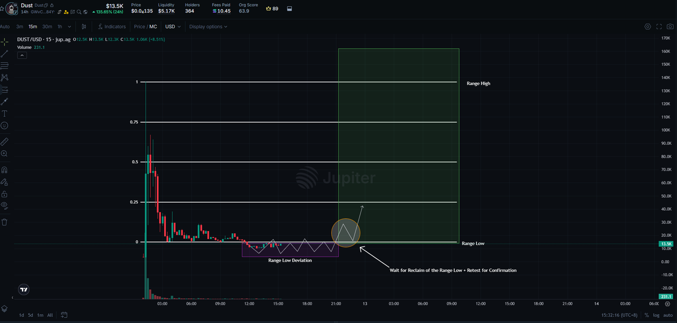Click the Volume 231.1 indicator label
Image resolution: width=677 pixels, height=323 pixels.
point(30,47)
